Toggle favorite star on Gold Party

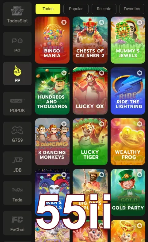[x=139, y=174]
